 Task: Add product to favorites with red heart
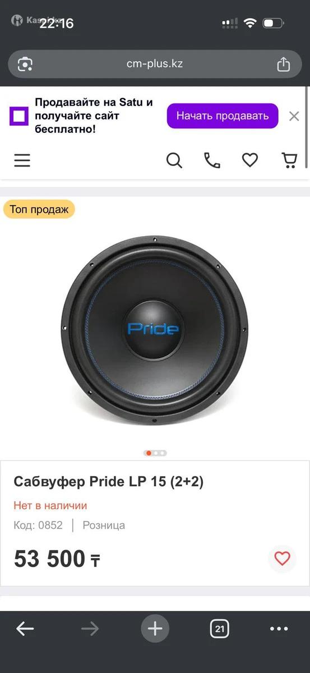tap(282, 559)
